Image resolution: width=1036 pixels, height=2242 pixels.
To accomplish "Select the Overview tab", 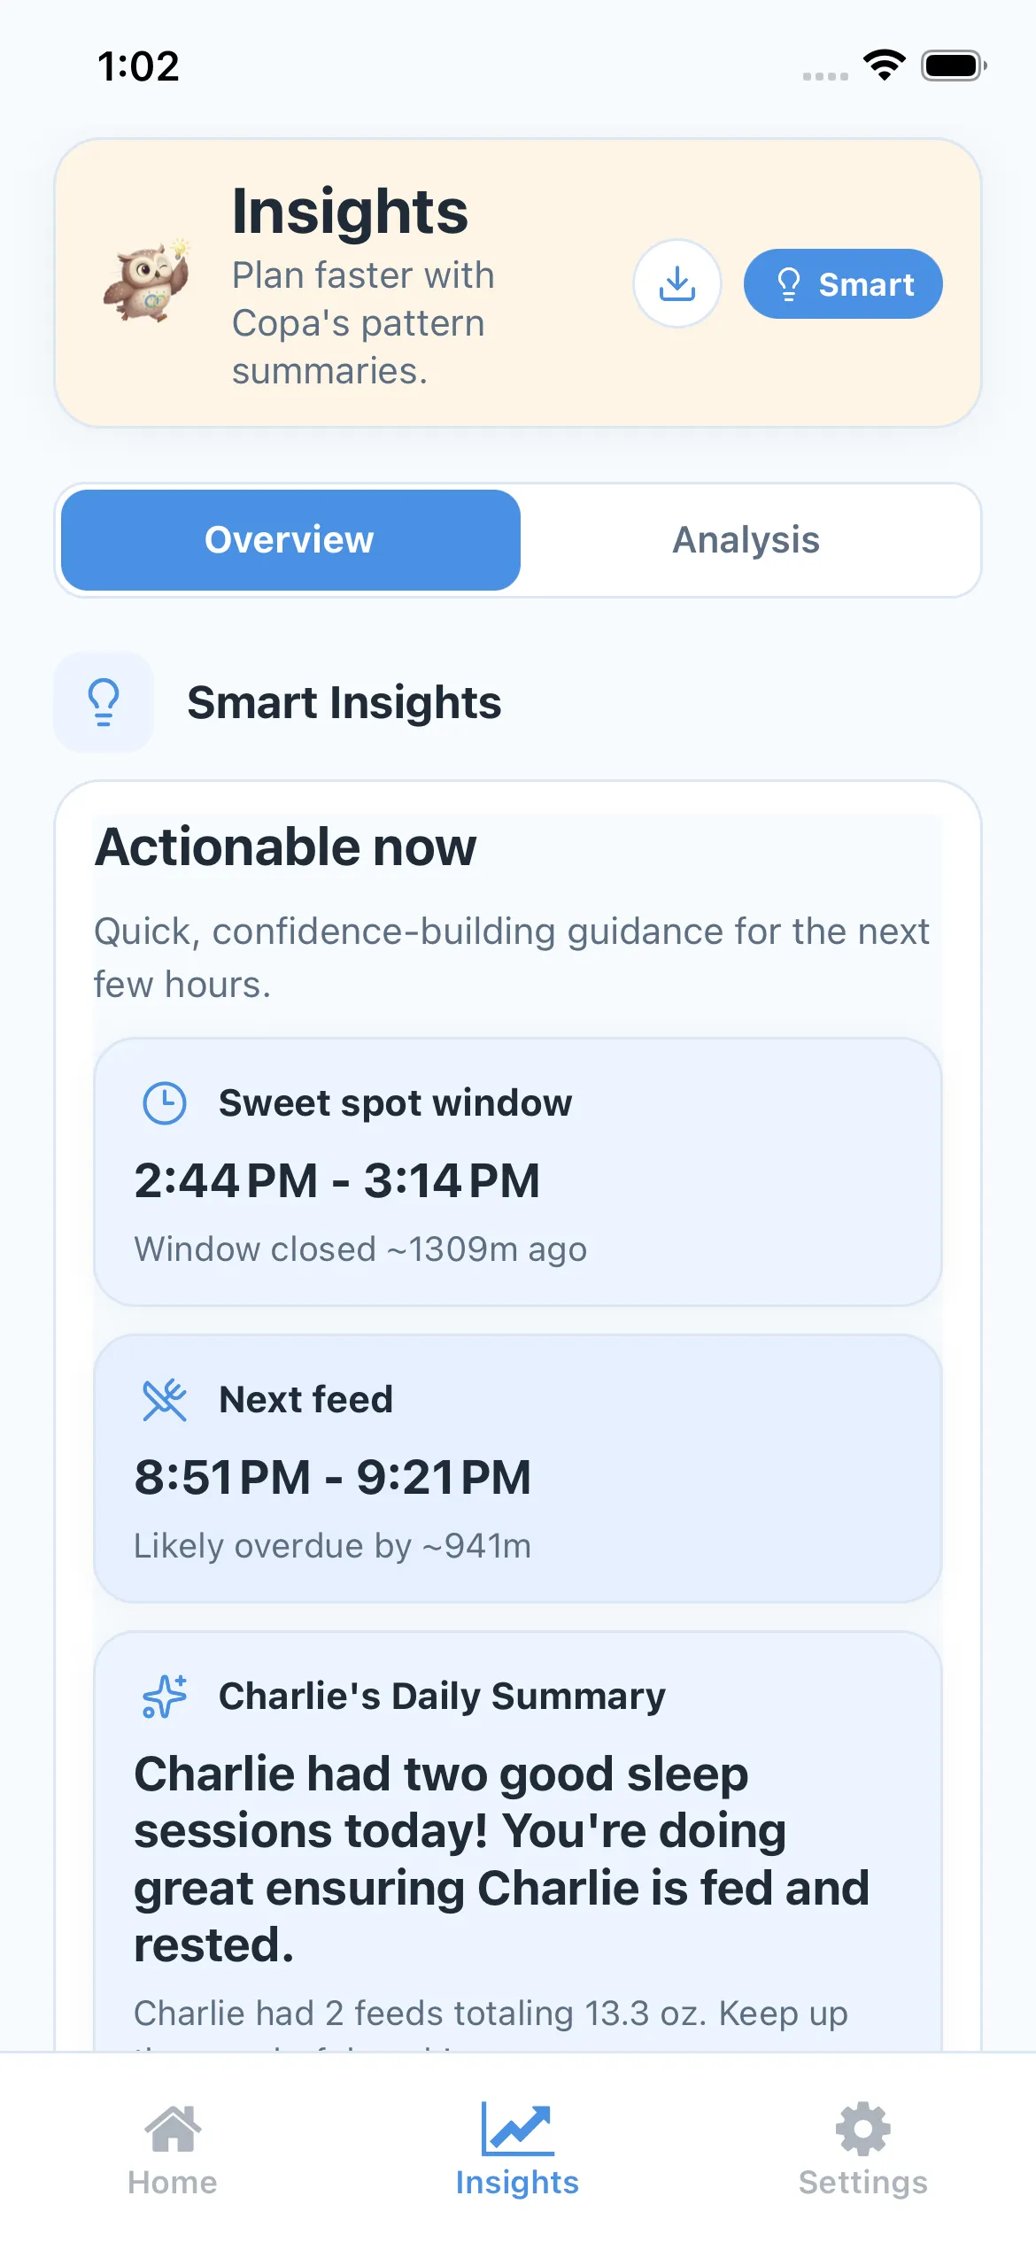I will (x=289, y=539).
